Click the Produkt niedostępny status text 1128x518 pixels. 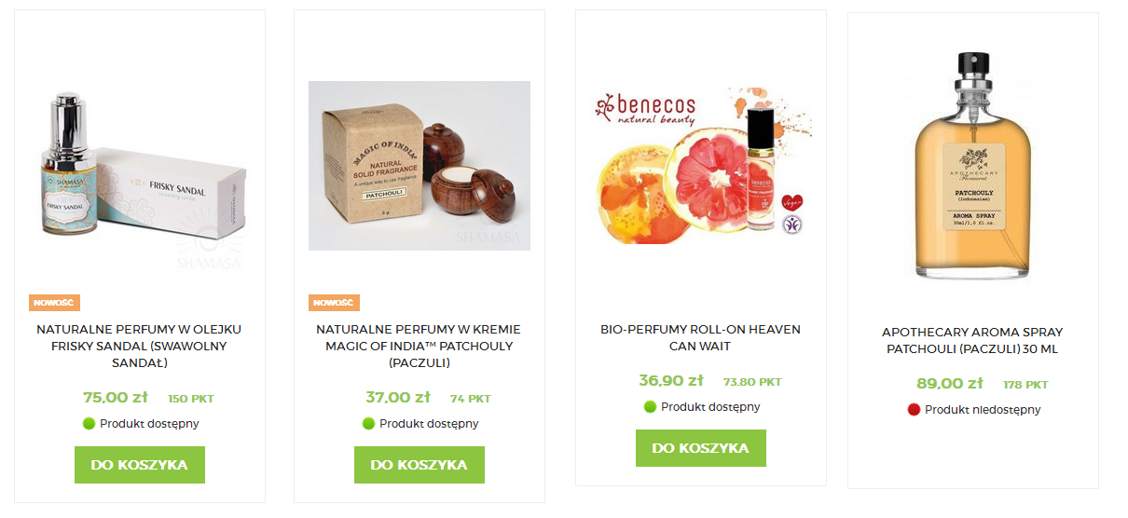coord(983,409)
